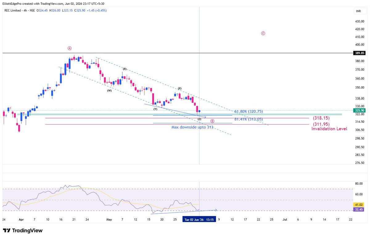Click the TradingView logo at bottom left
Image resolution: width=370 pixels, height=238 pixels.
point(23,230)
